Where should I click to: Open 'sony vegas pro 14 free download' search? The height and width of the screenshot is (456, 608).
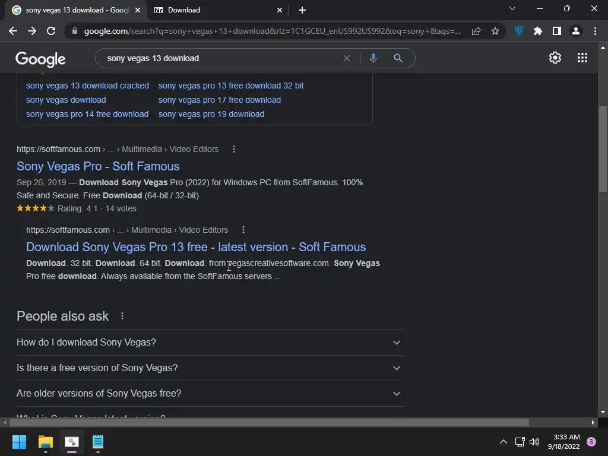click(87, 115)
